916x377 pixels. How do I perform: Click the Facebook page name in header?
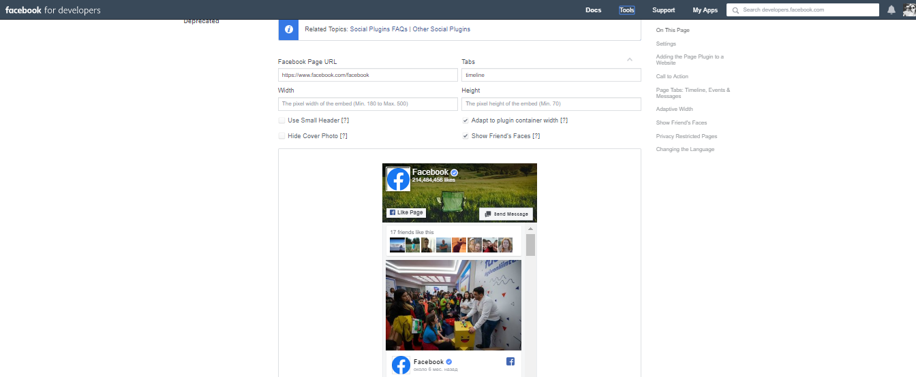coord(430,172)
